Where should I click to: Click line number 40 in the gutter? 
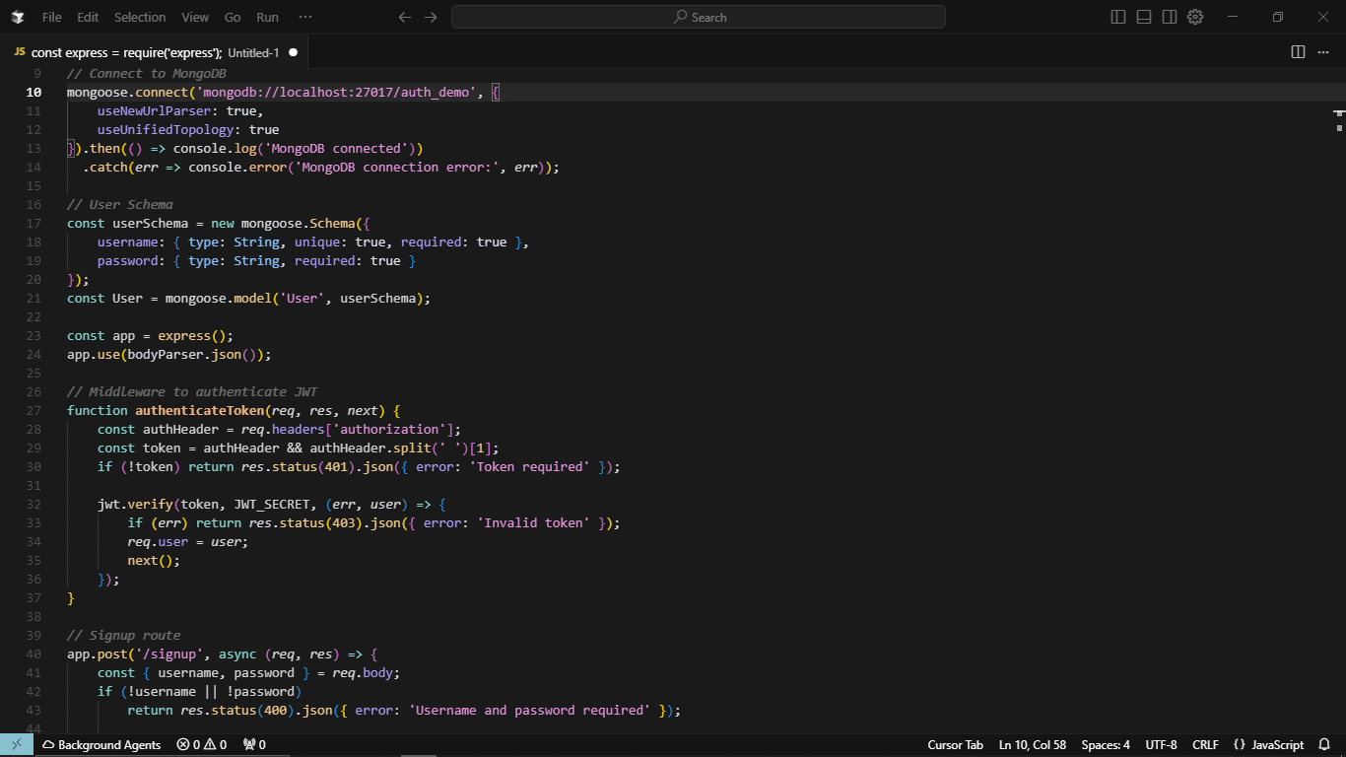pyautogui.click(x=34, y=654)
